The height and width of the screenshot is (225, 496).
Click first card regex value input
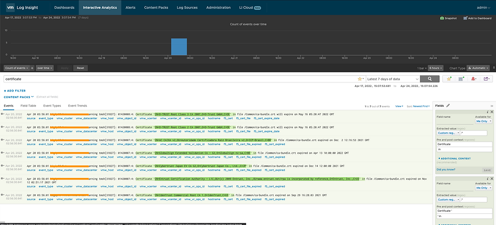tap(475, 133)
